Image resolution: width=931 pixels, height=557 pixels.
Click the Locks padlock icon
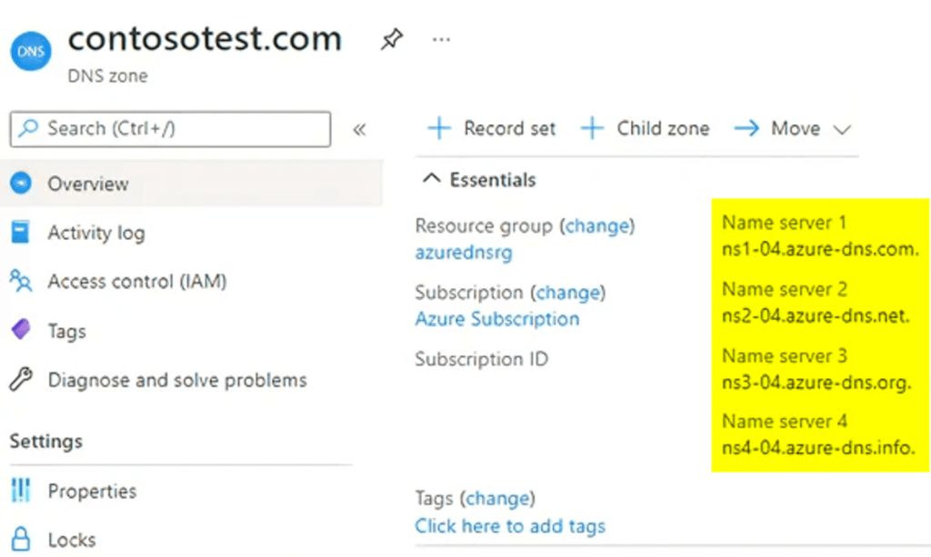pyautogui.click(x=20, y=540)
